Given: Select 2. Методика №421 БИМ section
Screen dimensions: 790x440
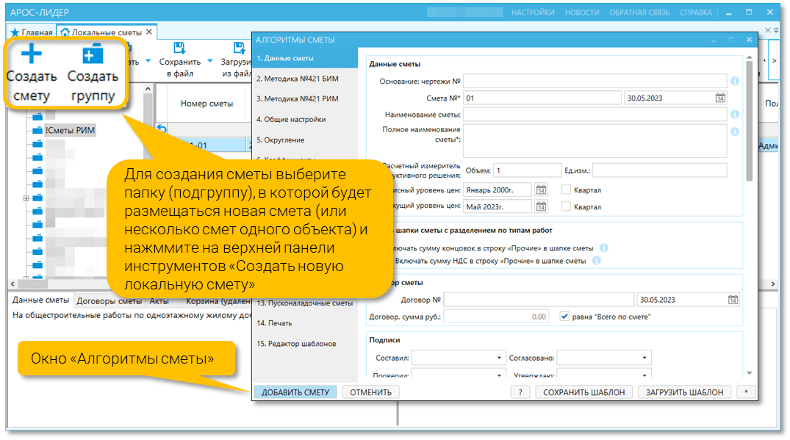Looking at the screenshot, I should [305, 79].
